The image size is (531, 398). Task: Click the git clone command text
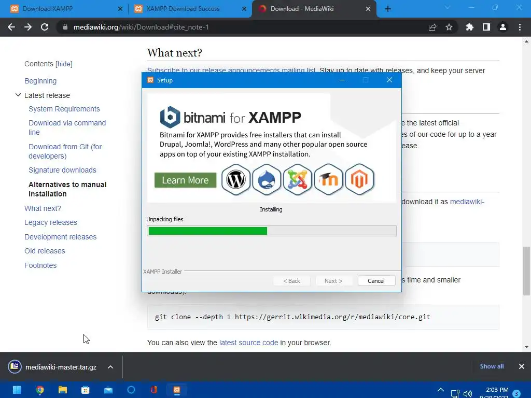(x=292, y=317)
